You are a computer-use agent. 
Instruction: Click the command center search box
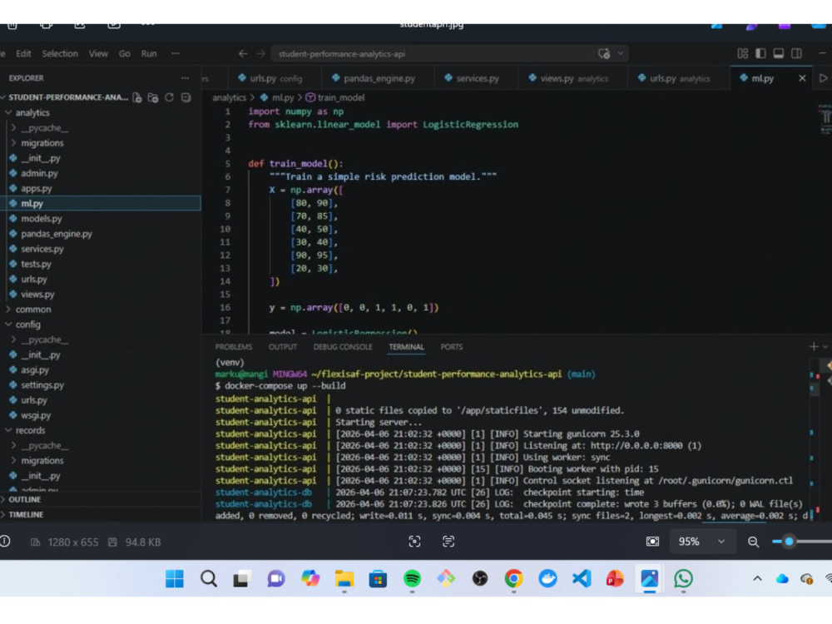(449, 53)
